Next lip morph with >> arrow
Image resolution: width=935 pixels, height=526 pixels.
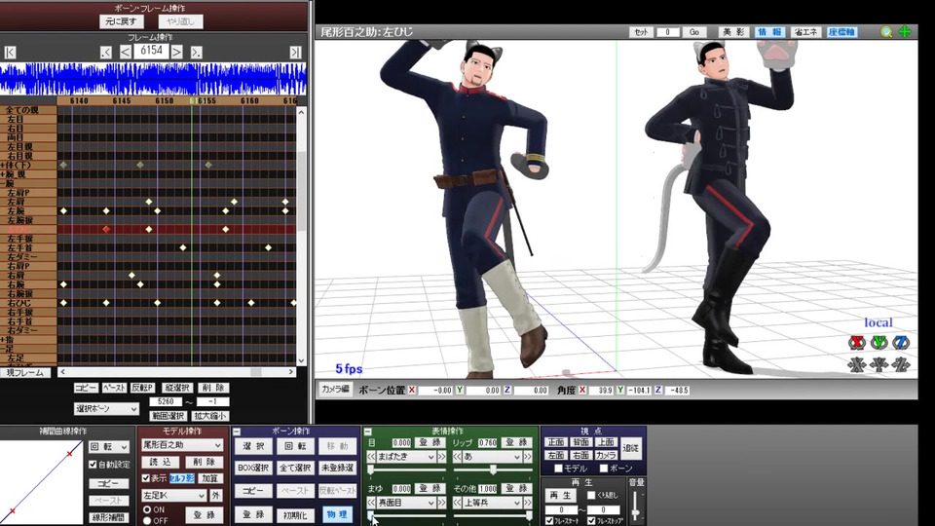point(528,457)
